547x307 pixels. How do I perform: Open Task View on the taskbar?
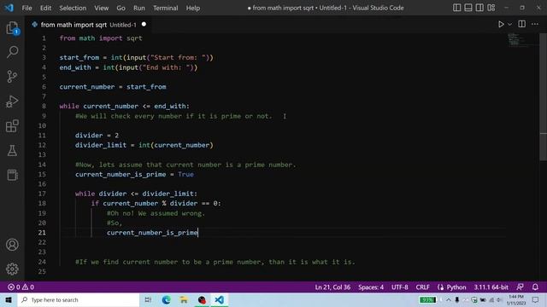[148, 299]
